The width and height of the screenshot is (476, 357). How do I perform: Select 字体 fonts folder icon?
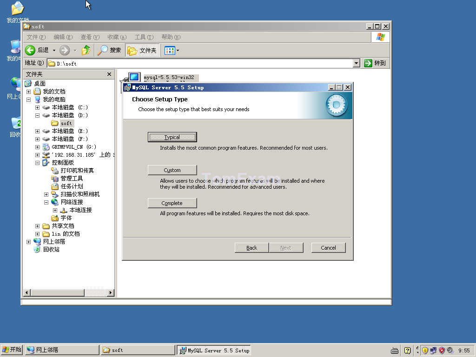coord(55,218)
